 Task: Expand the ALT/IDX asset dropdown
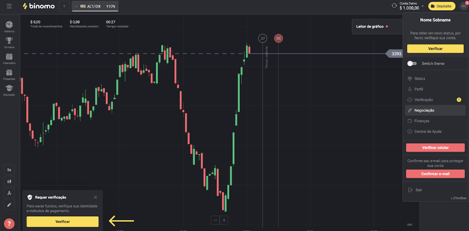tap(76, 6)
